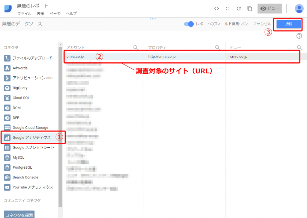Select the アトリビューション 360 connector icon
This screenshot has height=218, width=307.
(7, 78)
